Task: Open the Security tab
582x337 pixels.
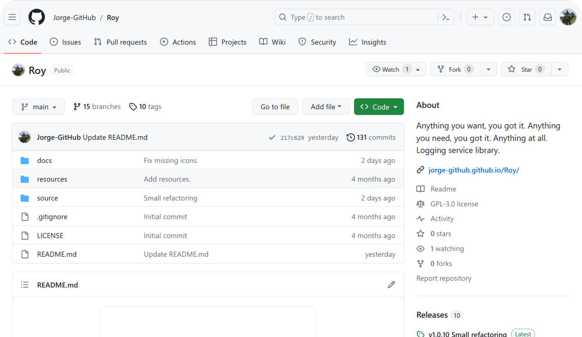Action: [x=317, y=42]
